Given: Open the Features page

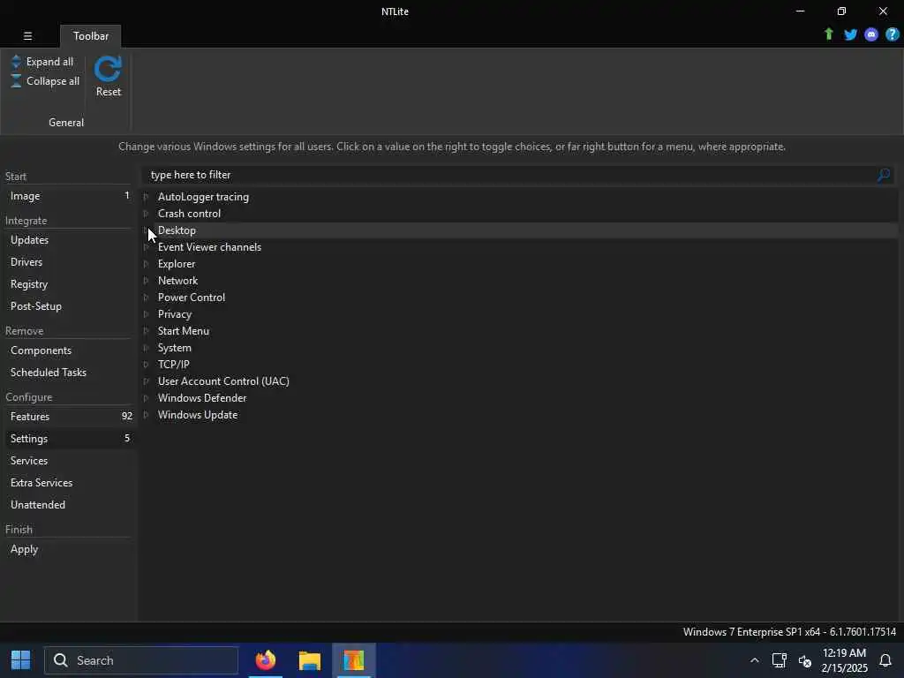Looking at the screenshot, I should point(69,417).
